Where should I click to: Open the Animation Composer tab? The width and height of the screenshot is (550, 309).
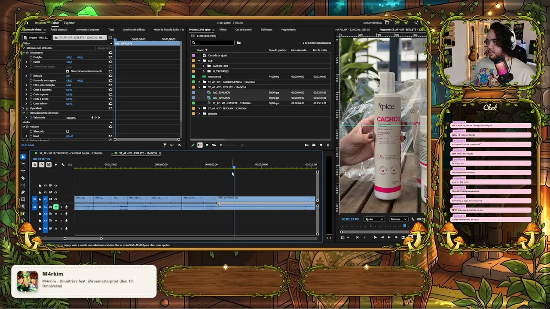coord(88,30)
